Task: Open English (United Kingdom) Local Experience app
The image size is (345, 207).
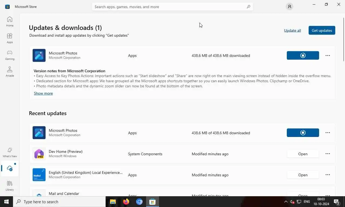Action: 303,175
